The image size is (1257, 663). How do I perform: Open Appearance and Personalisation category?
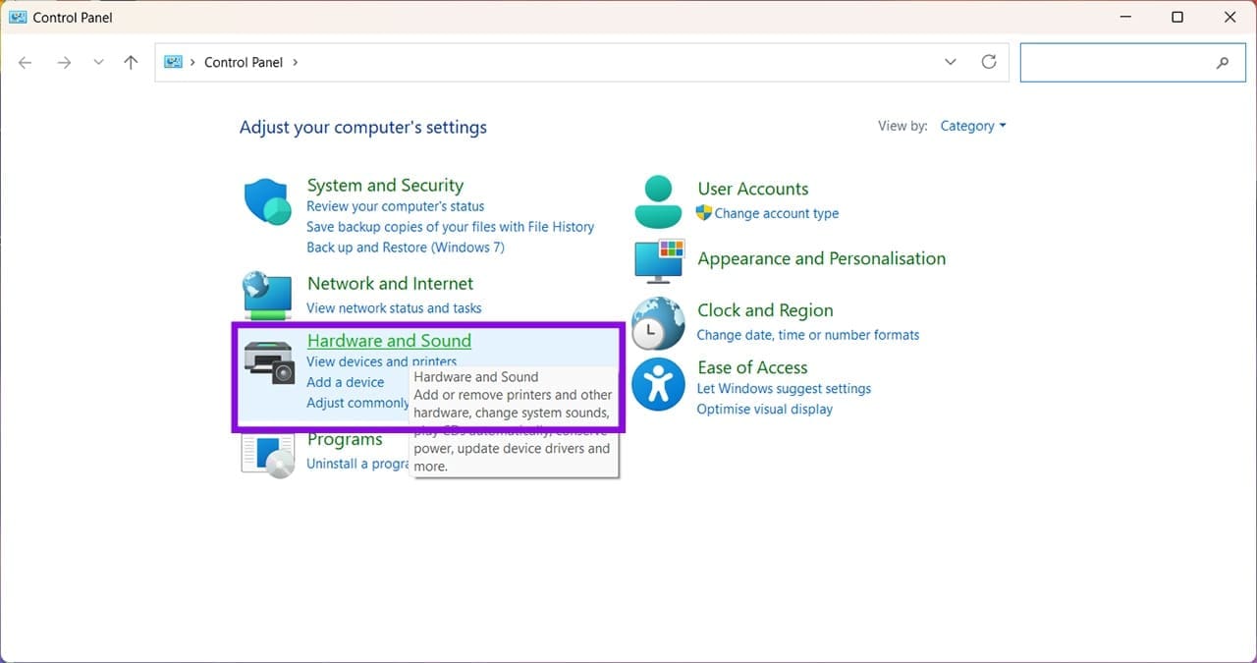click(x=821, y=258)
